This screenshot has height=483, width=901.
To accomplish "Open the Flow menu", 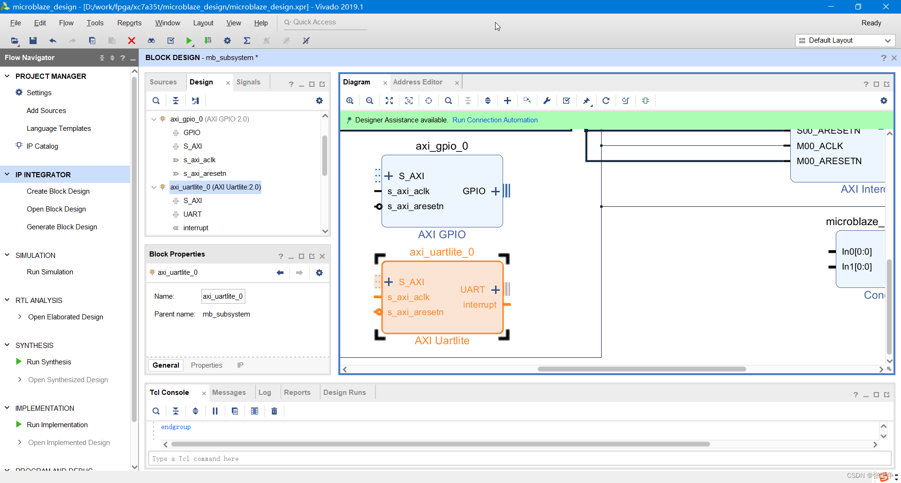I will 66,23.
